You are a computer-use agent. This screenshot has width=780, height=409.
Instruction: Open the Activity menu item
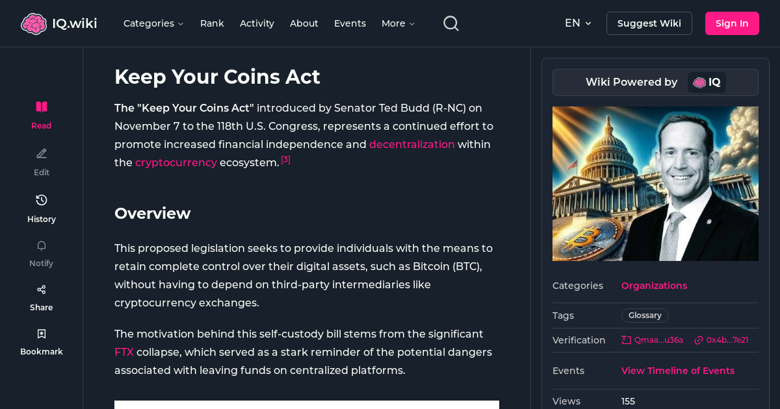[x=257, y=23]
